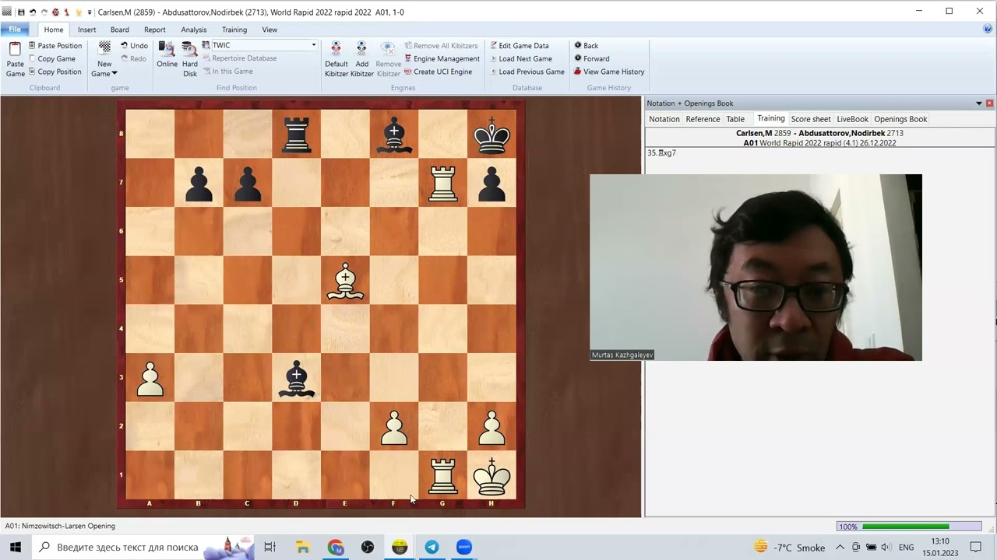
Task: Click the Repertoire Database option
Action: click(239, 58)
